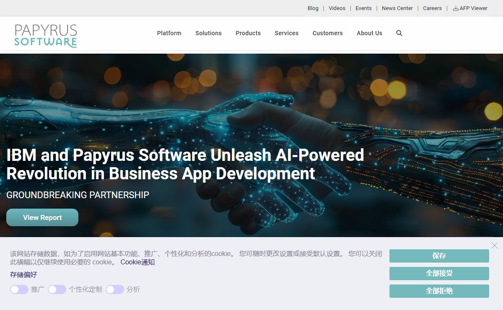Screen dimensions: 503x310
Task: Open the Customers menu
Action: [328, 33]
